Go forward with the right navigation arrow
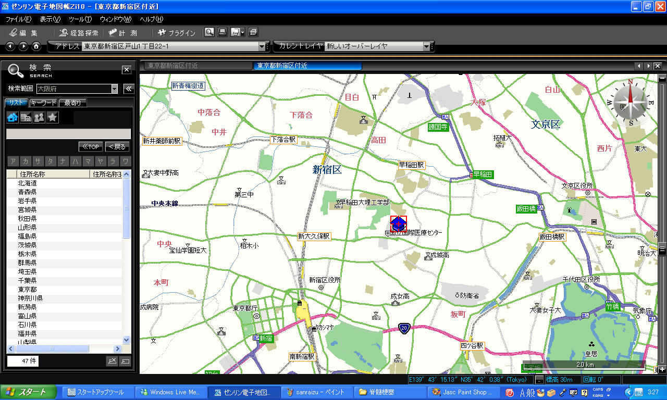 [x=23, y=46]
